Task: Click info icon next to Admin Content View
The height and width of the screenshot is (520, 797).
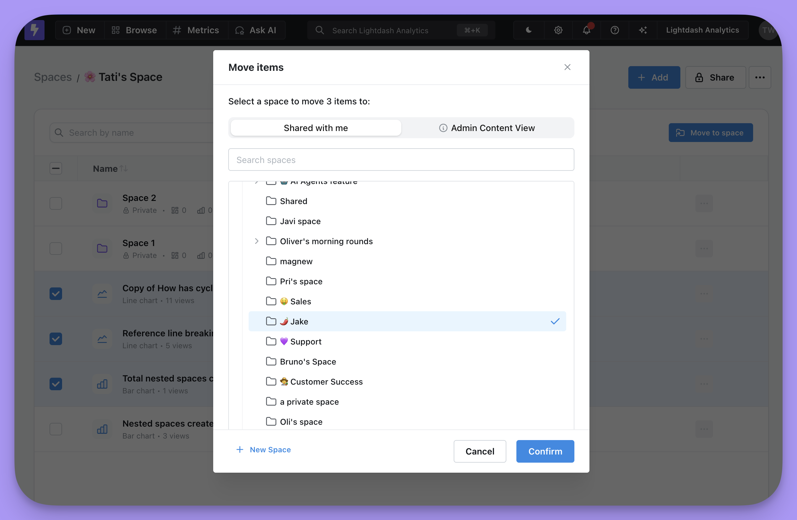Action: pyautogui.click(x=443, y=128)
